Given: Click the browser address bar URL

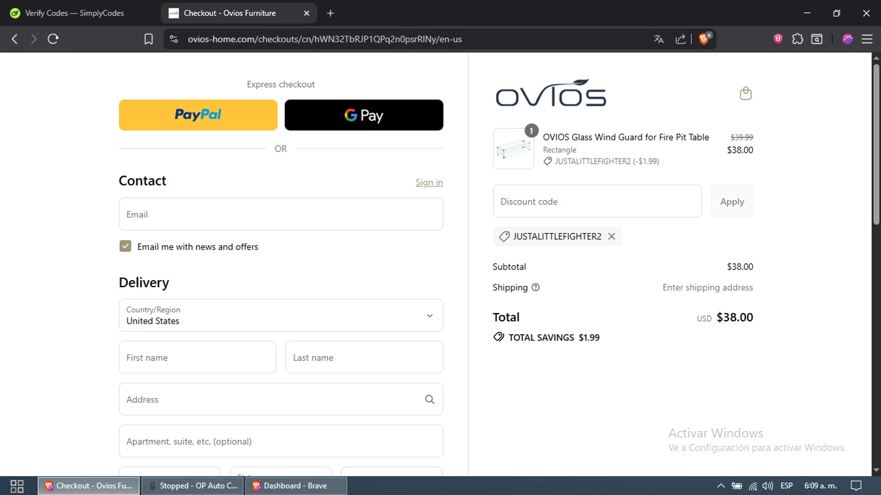Looking at the screenshot, I should (325, 39).
